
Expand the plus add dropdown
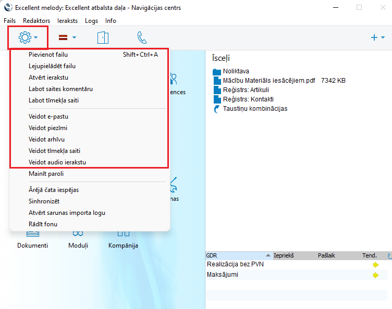coord(377,37)
